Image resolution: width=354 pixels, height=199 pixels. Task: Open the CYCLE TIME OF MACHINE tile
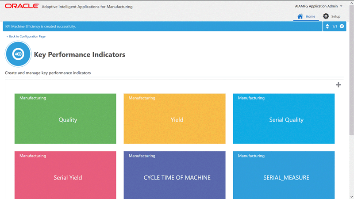[174, 175]
